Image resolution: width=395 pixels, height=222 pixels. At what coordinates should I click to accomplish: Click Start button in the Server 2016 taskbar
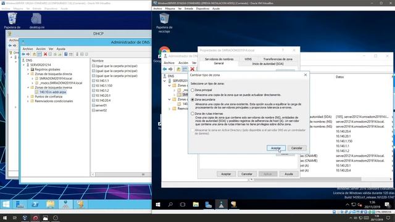pos(158,204)
